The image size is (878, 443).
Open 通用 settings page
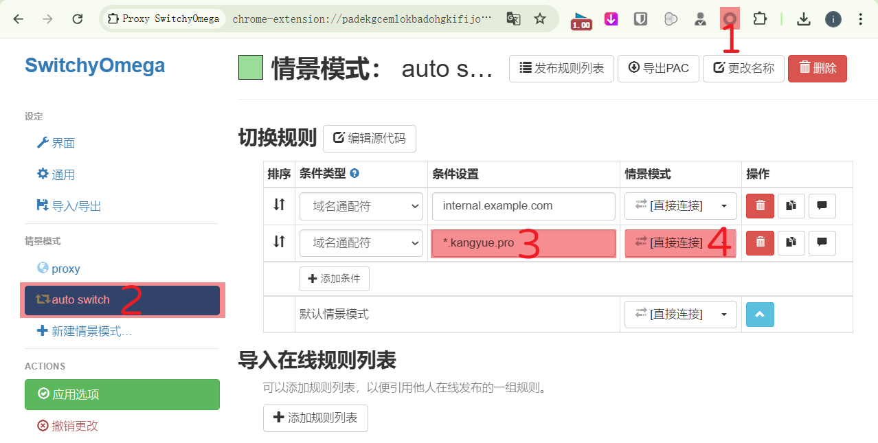[x=55, y=174]
